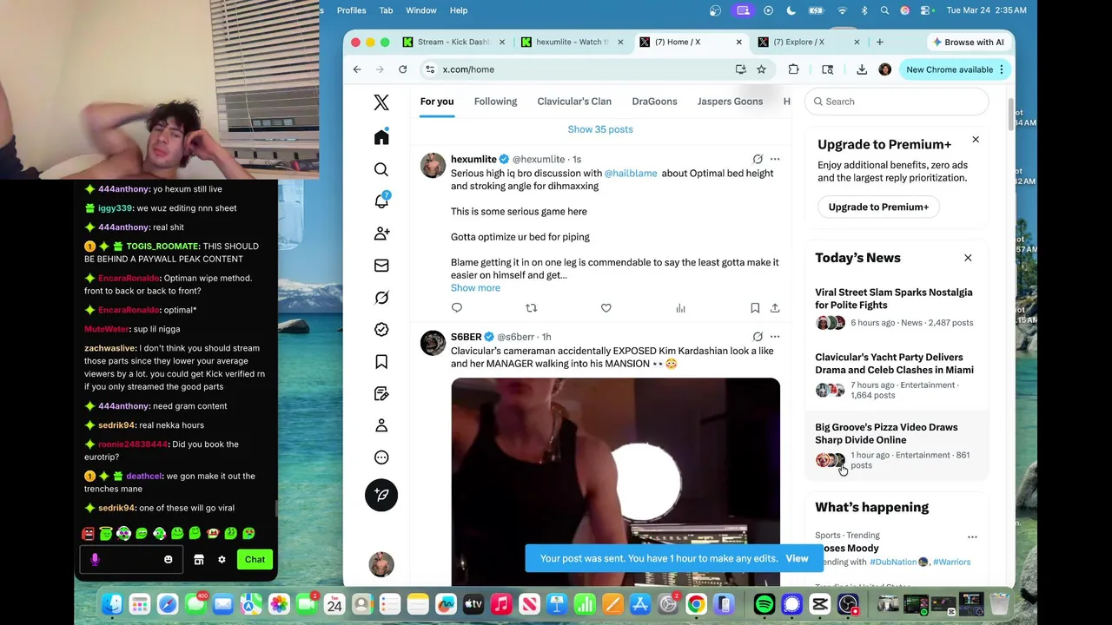Switch to Stream - Kick Dashboard browser tab
The image size is (1112, 625).
(x=453, y=42)
